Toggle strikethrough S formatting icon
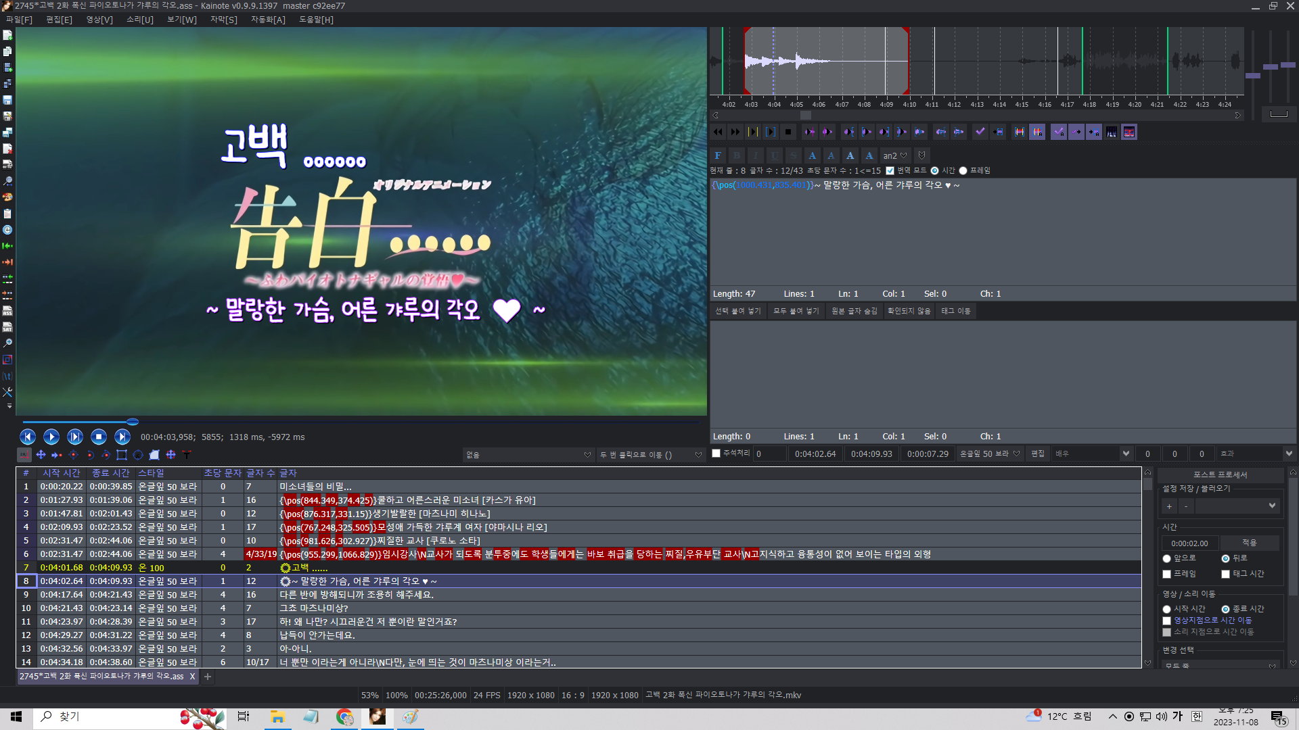The height and width of the screenshot is (730, 1299). pyautogui.click(x=794, y=155)
